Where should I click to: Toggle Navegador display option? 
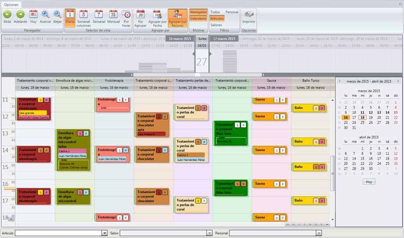(198, 12)
